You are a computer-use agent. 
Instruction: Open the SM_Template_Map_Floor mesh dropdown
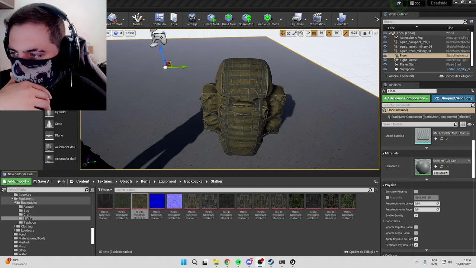[451, 133]
